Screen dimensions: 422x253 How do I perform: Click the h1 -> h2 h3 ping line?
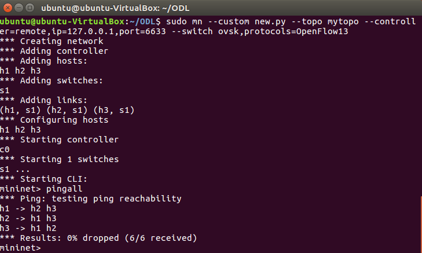(x=30, y=208)
